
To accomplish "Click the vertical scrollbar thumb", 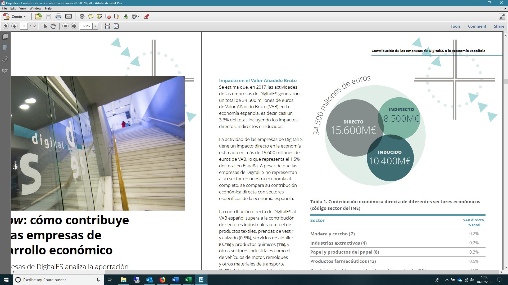I will [x=505, y=82].
